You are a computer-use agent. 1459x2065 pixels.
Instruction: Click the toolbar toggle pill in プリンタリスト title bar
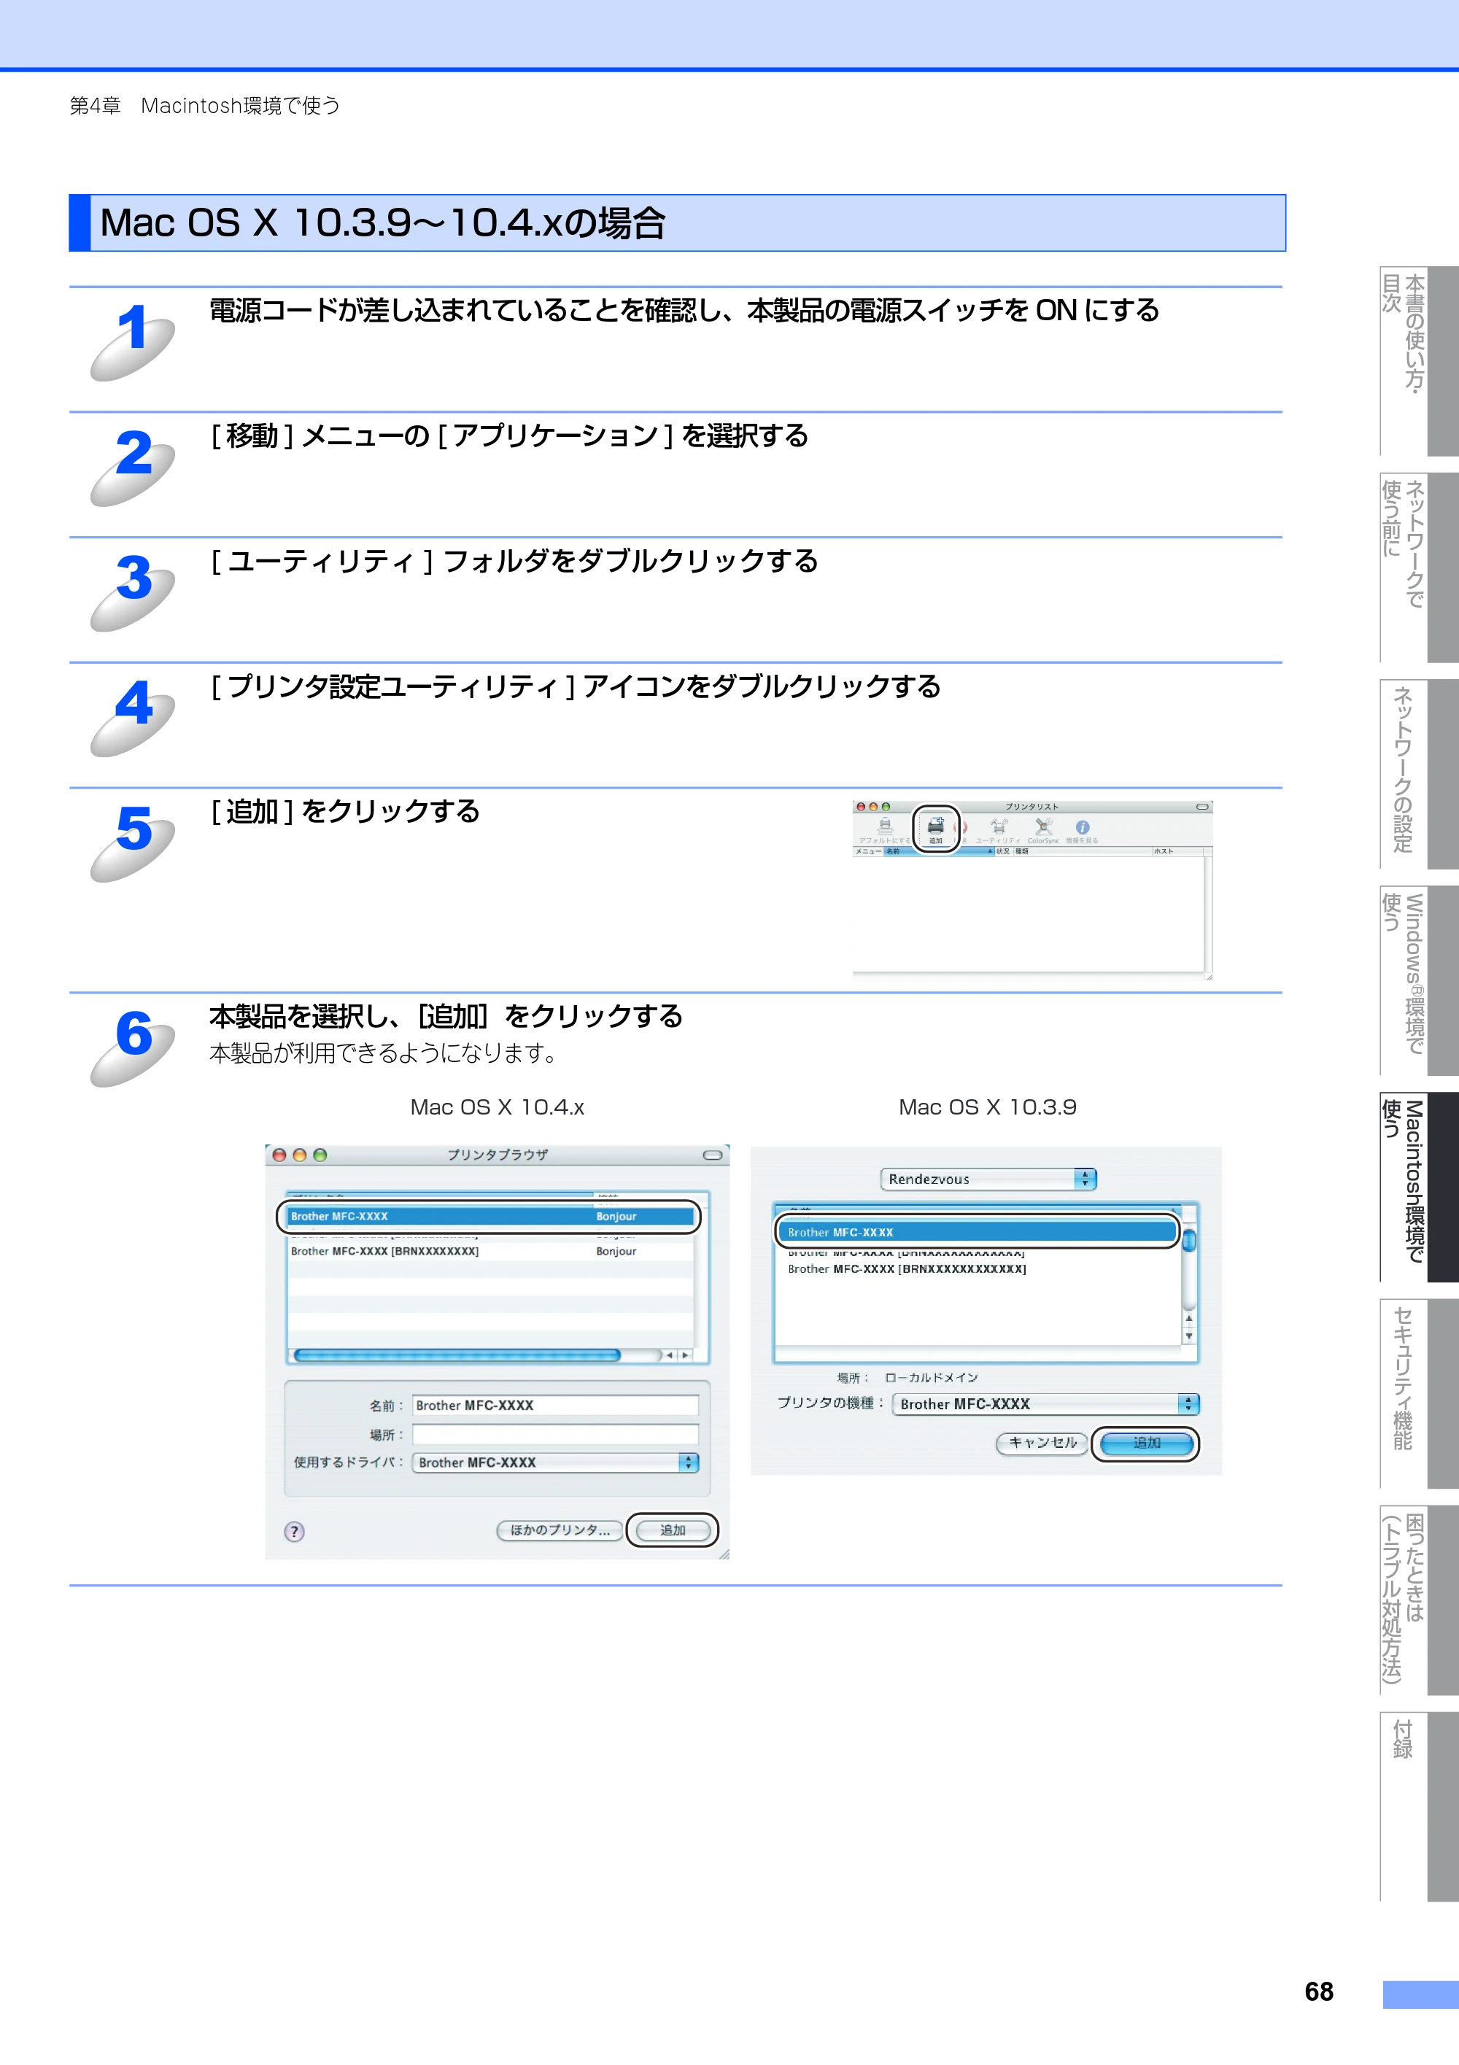click(x=1201, y=807)
